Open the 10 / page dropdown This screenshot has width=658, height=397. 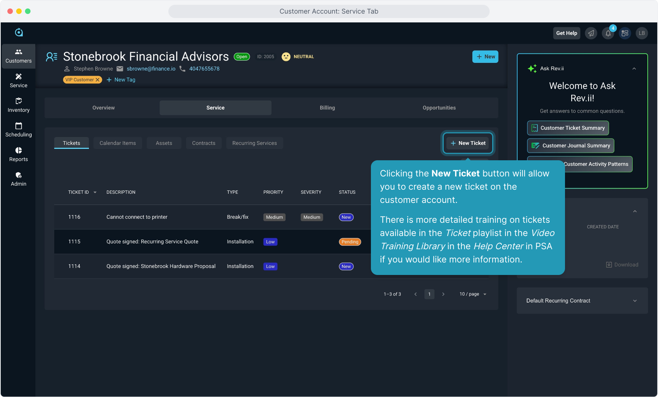point(473,294)
